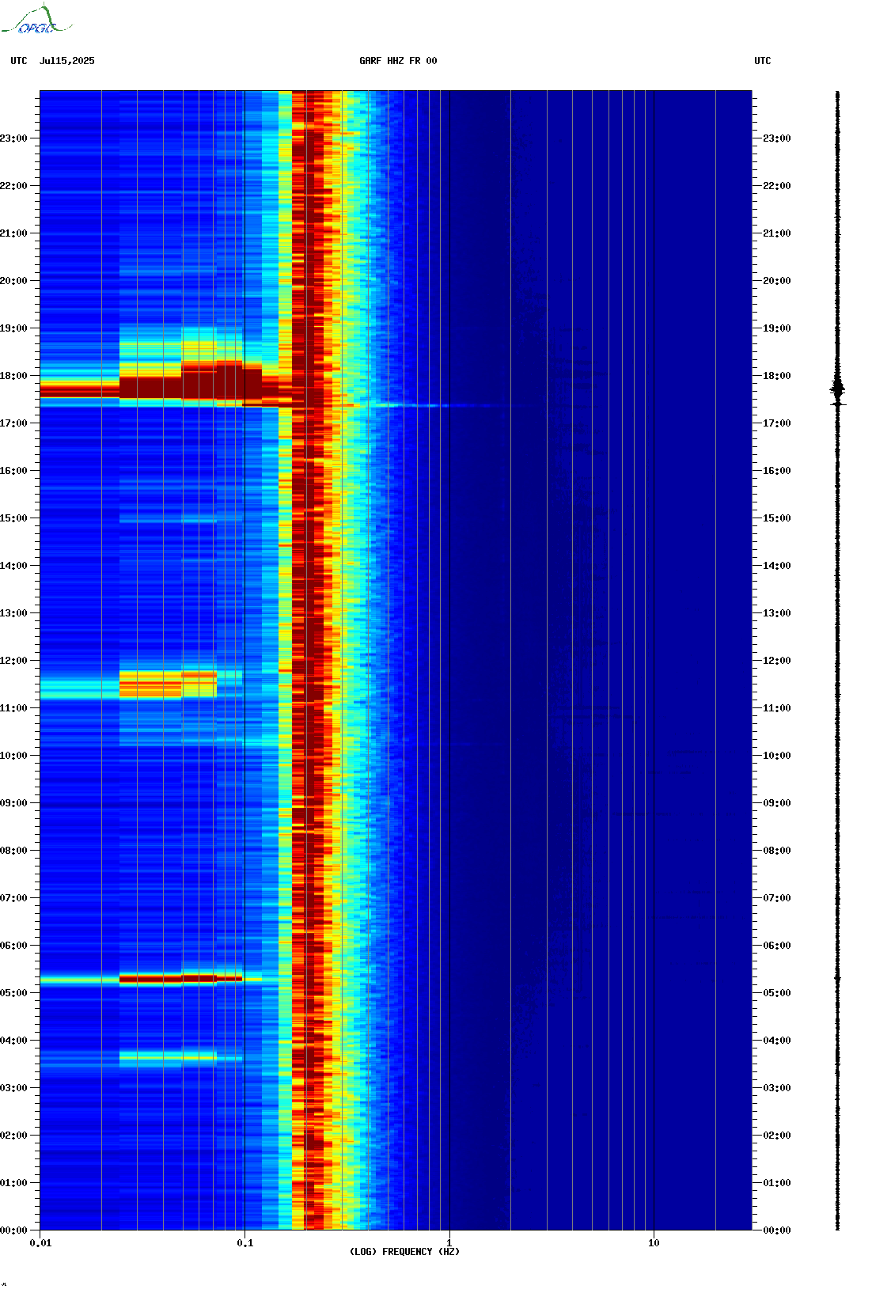Select 05:00 on the left time axis
872x1293 pixels.
13,993
